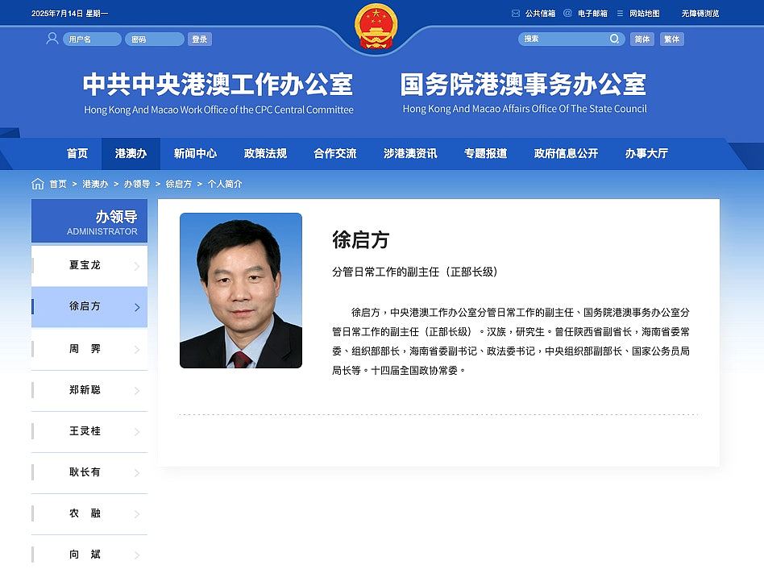Click the chevron on 向斌 row
The width and height of the screenshot is (764, 569).
click(x=137, y=554)
